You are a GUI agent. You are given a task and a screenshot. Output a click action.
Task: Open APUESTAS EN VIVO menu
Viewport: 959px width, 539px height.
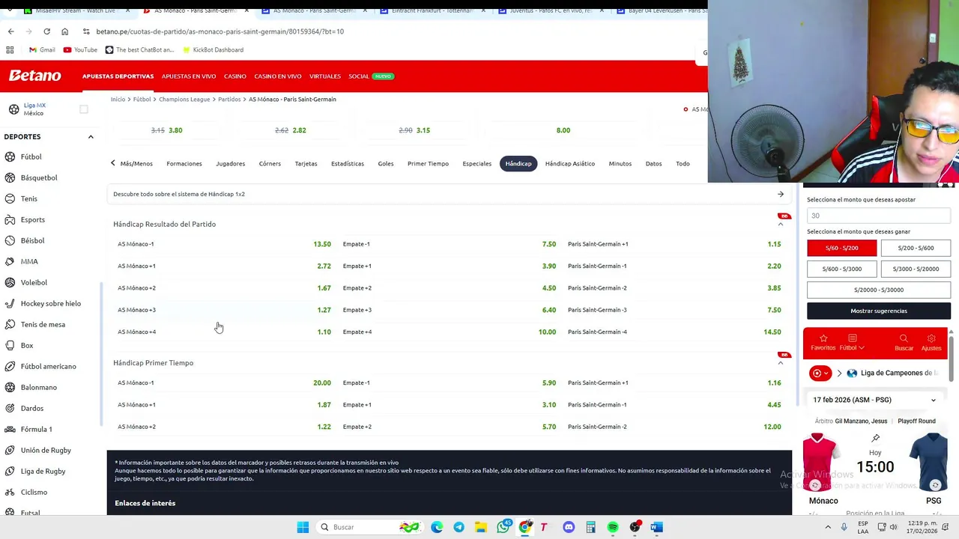click(x=189, y=76)
